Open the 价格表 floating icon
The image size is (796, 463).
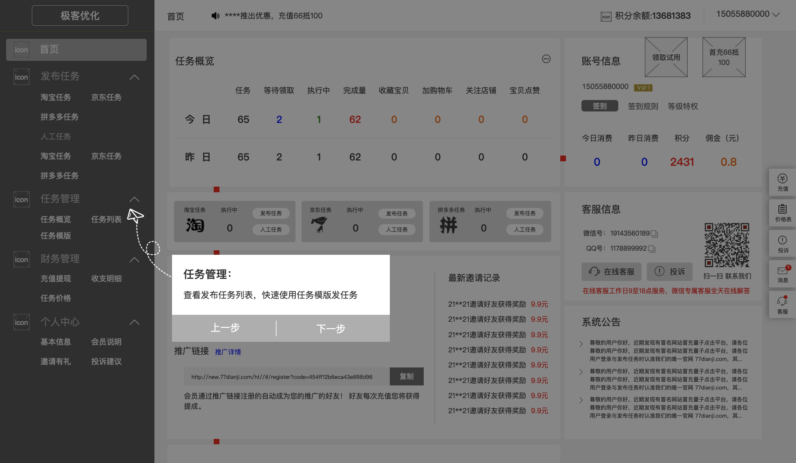[x=783, y=213]
